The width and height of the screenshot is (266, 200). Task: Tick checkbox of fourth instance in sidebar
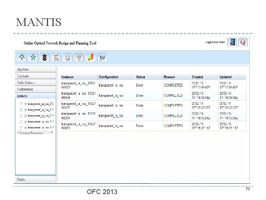[x=21, y=122]
